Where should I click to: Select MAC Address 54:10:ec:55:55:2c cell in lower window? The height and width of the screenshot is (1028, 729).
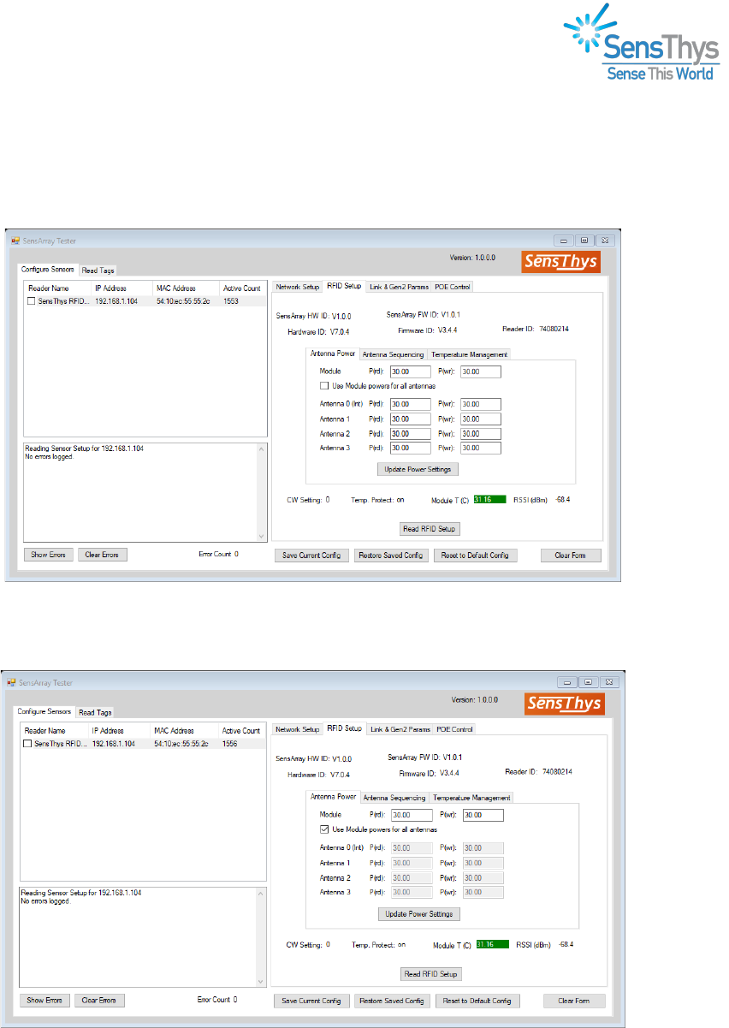click(182, 744)
